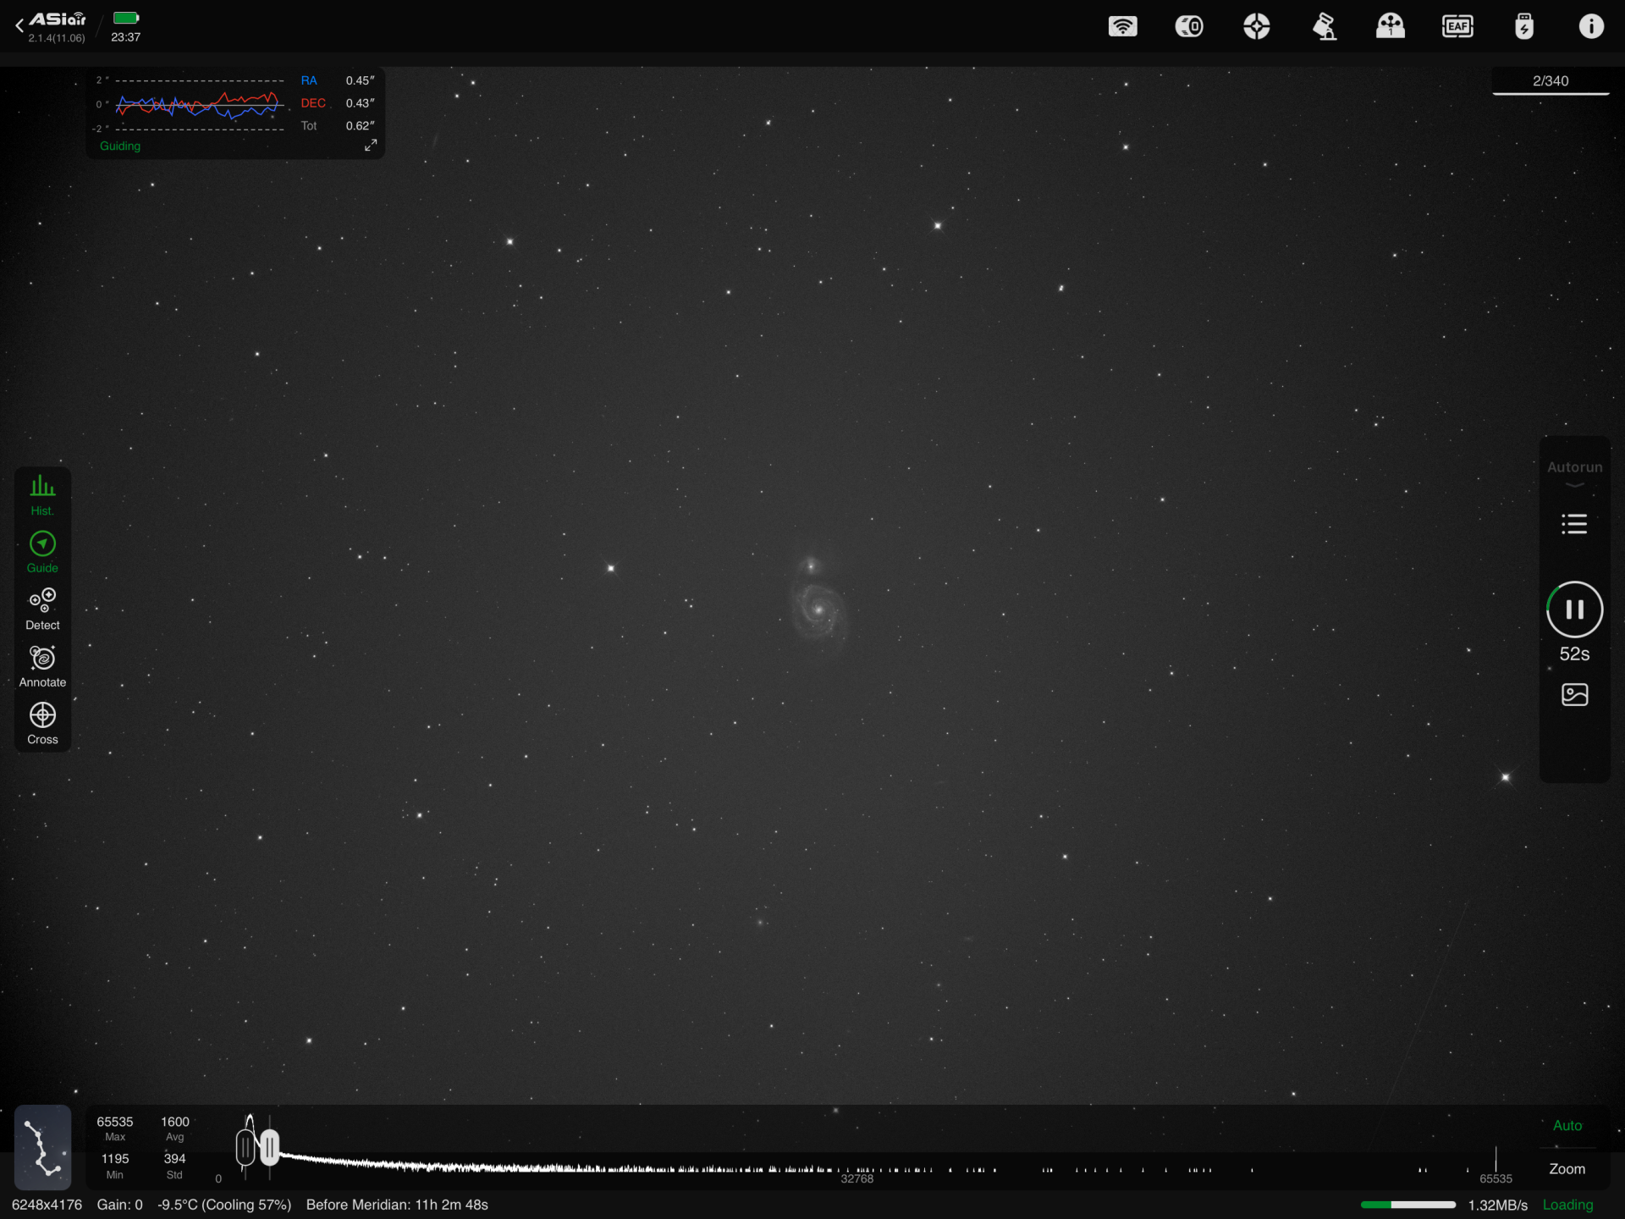Open info about icon
The image size is (1625, 1219).
(1591, 26)
